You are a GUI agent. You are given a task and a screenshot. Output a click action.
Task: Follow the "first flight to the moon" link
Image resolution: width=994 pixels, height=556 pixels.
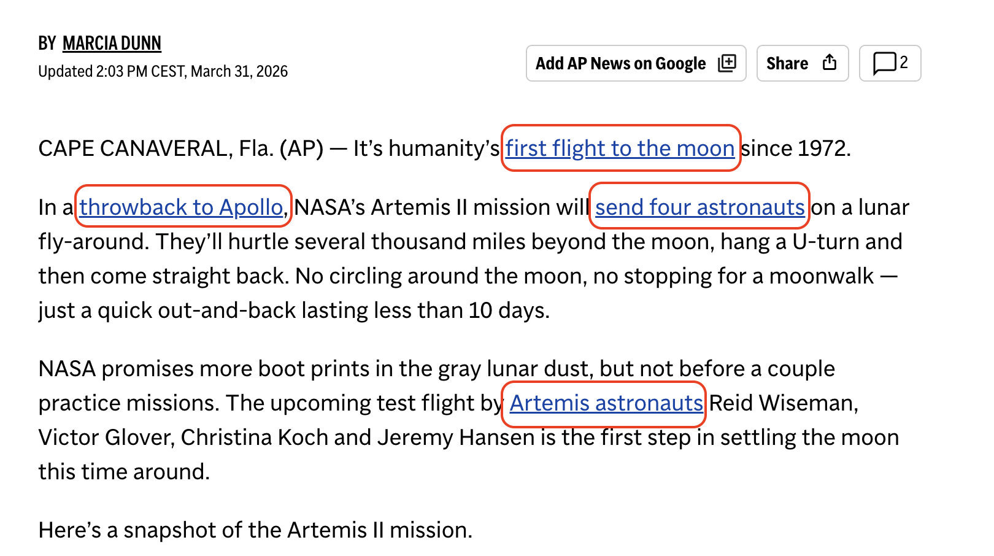tap(620, 149)
